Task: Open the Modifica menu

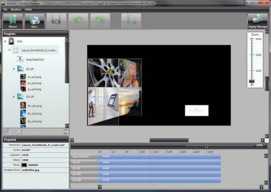Action: click(x=16, y=9)
